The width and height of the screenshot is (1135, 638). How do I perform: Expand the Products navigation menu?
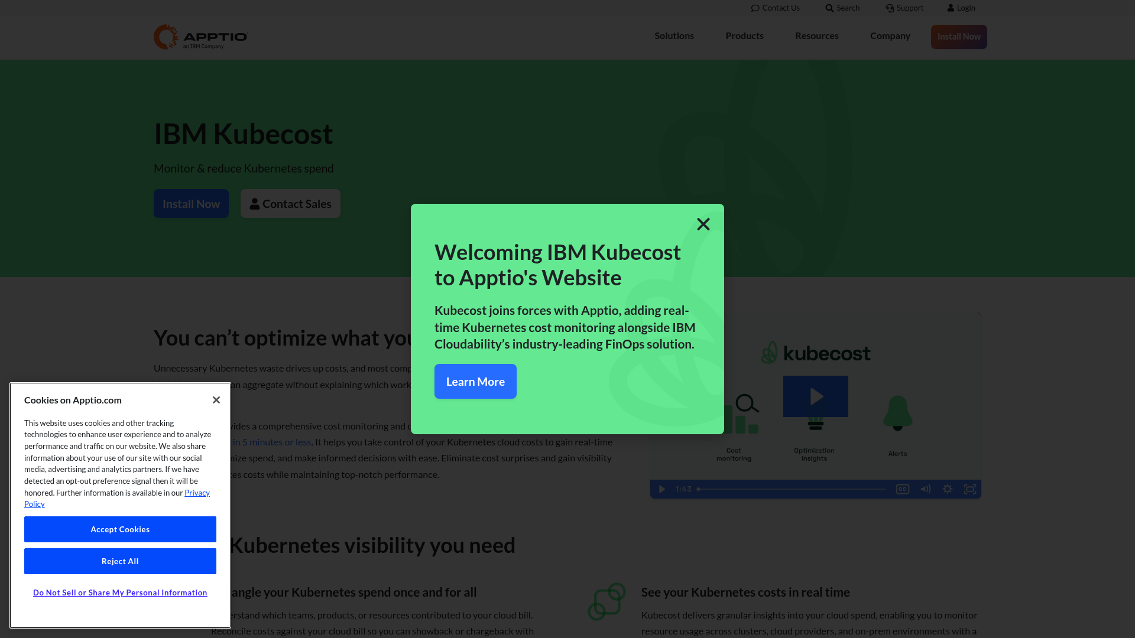[x=744, y=36]
